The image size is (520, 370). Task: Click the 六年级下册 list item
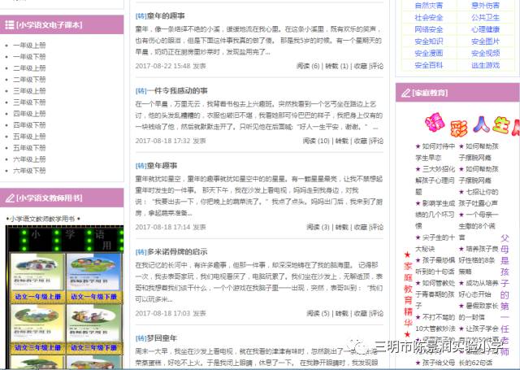29,171
